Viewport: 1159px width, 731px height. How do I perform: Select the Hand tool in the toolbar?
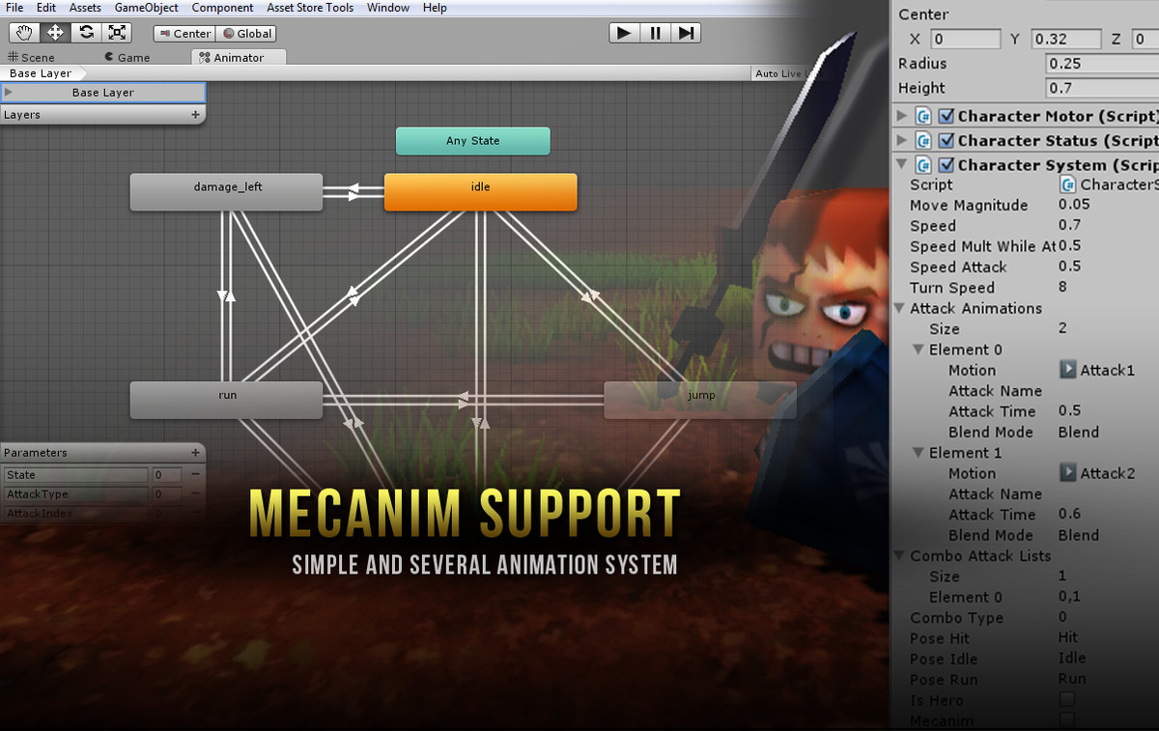pos(24,33)
